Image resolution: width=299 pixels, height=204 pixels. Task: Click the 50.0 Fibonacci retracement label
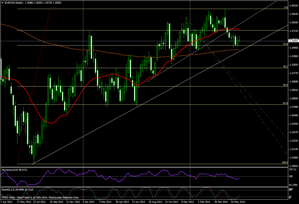pos(286,85)
